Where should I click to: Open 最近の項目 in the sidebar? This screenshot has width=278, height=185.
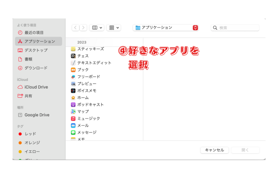[x=34, y=33]
